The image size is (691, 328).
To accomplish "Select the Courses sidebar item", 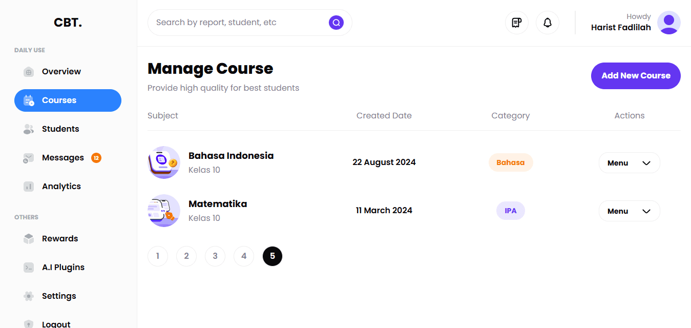I will [x=68, y=100].
